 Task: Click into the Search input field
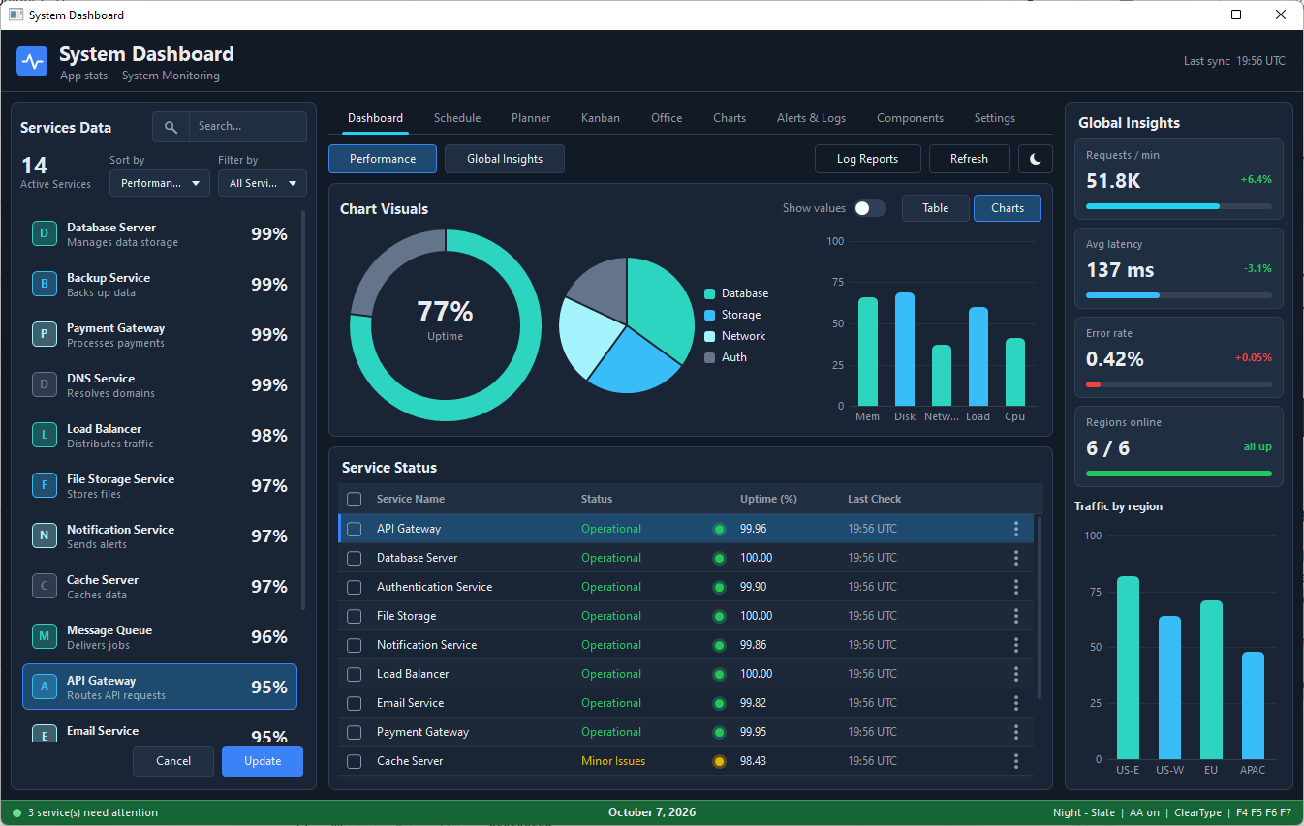pyautogui.click(x=247, y=127)
